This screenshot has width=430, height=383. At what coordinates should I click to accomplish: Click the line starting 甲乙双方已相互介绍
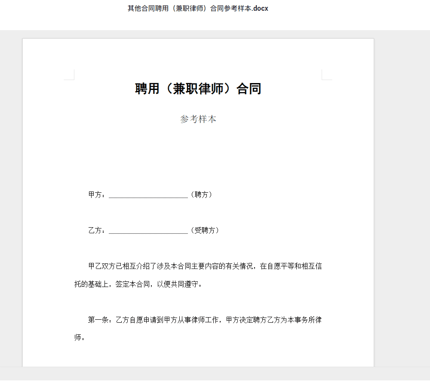point(205,266)
